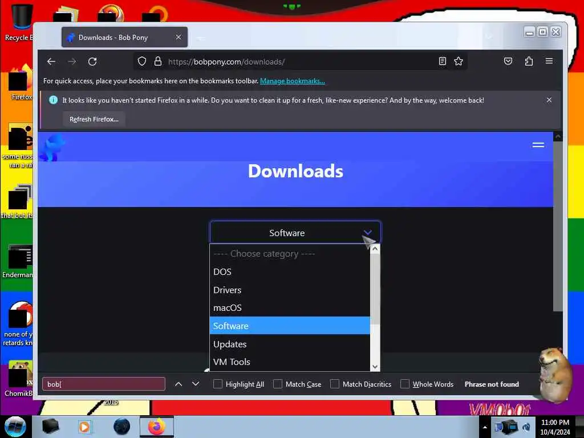Image resolution: width=584 pixels, height=438 pixels.
Task: Open the black box taskbar icon
Action: 50,427
